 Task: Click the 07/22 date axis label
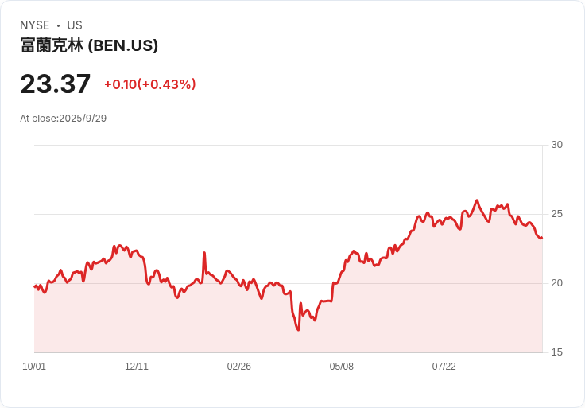tap(444, 366)
